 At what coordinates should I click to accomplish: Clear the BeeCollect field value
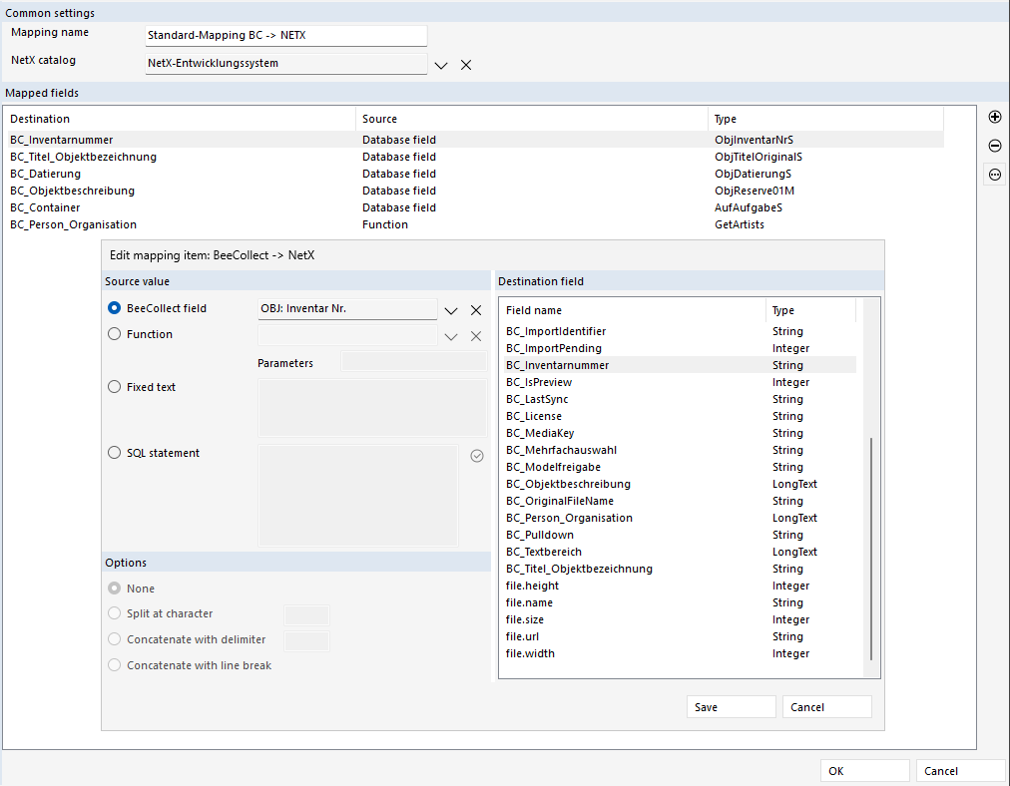click(476, 310)
